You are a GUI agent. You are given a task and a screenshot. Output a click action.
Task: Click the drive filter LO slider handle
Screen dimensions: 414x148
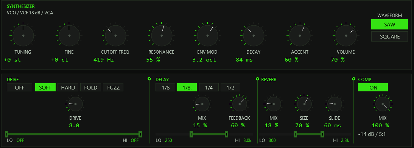[x=6, y=134]
